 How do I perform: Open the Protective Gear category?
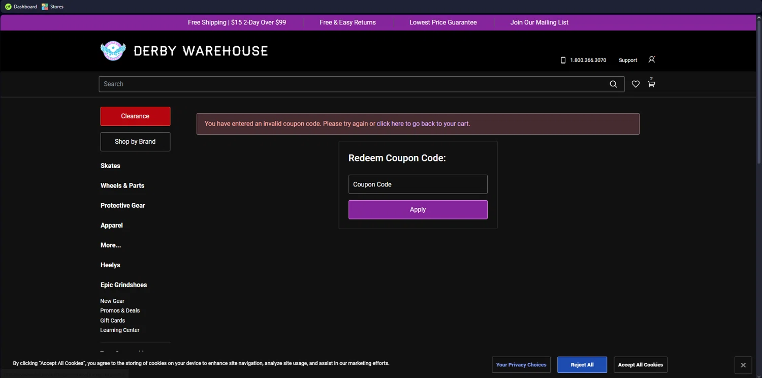tap(123, 205)
